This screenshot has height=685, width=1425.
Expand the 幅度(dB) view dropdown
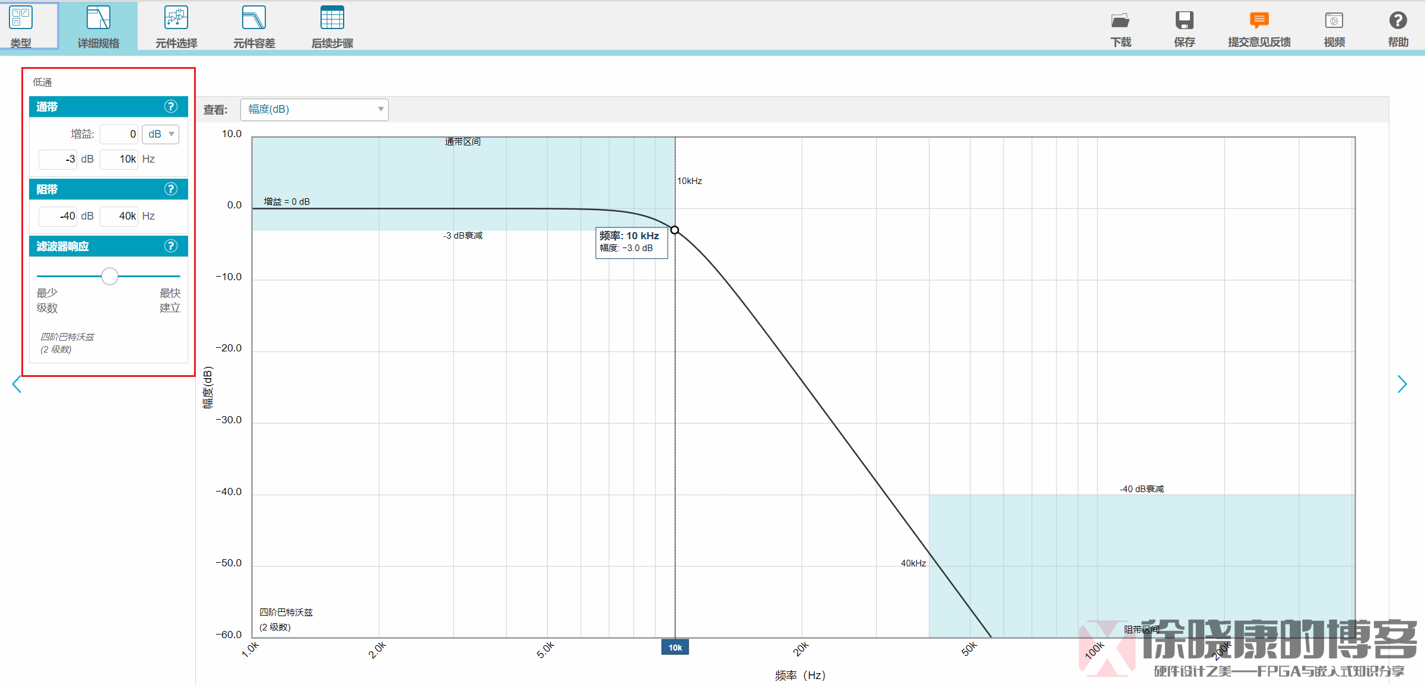(x=315, y=110)
